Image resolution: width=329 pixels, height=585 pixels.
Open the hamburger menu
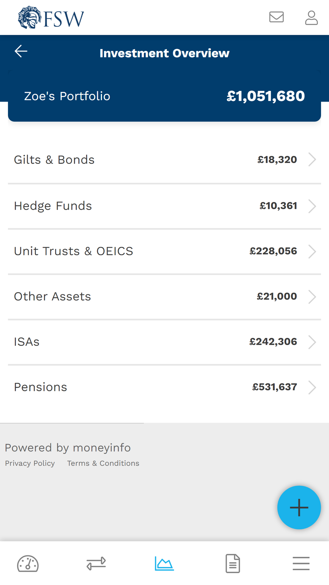(301, 563)
